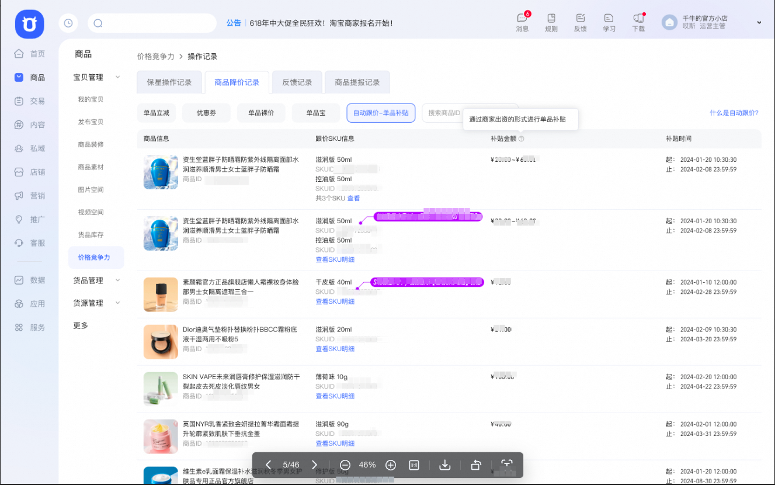Viewport: 775px width, 485px height.
Task: Open 营销 in left sidebar
Action: pyautogui.click(x=29, y=196)
